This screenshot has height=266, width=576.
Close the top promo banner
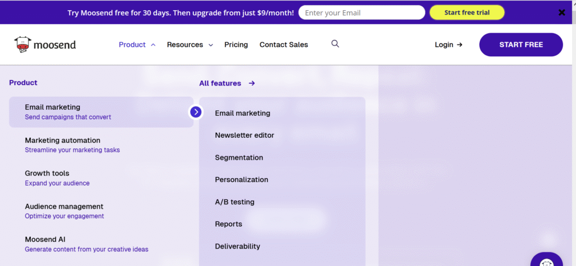coord(561,12)
